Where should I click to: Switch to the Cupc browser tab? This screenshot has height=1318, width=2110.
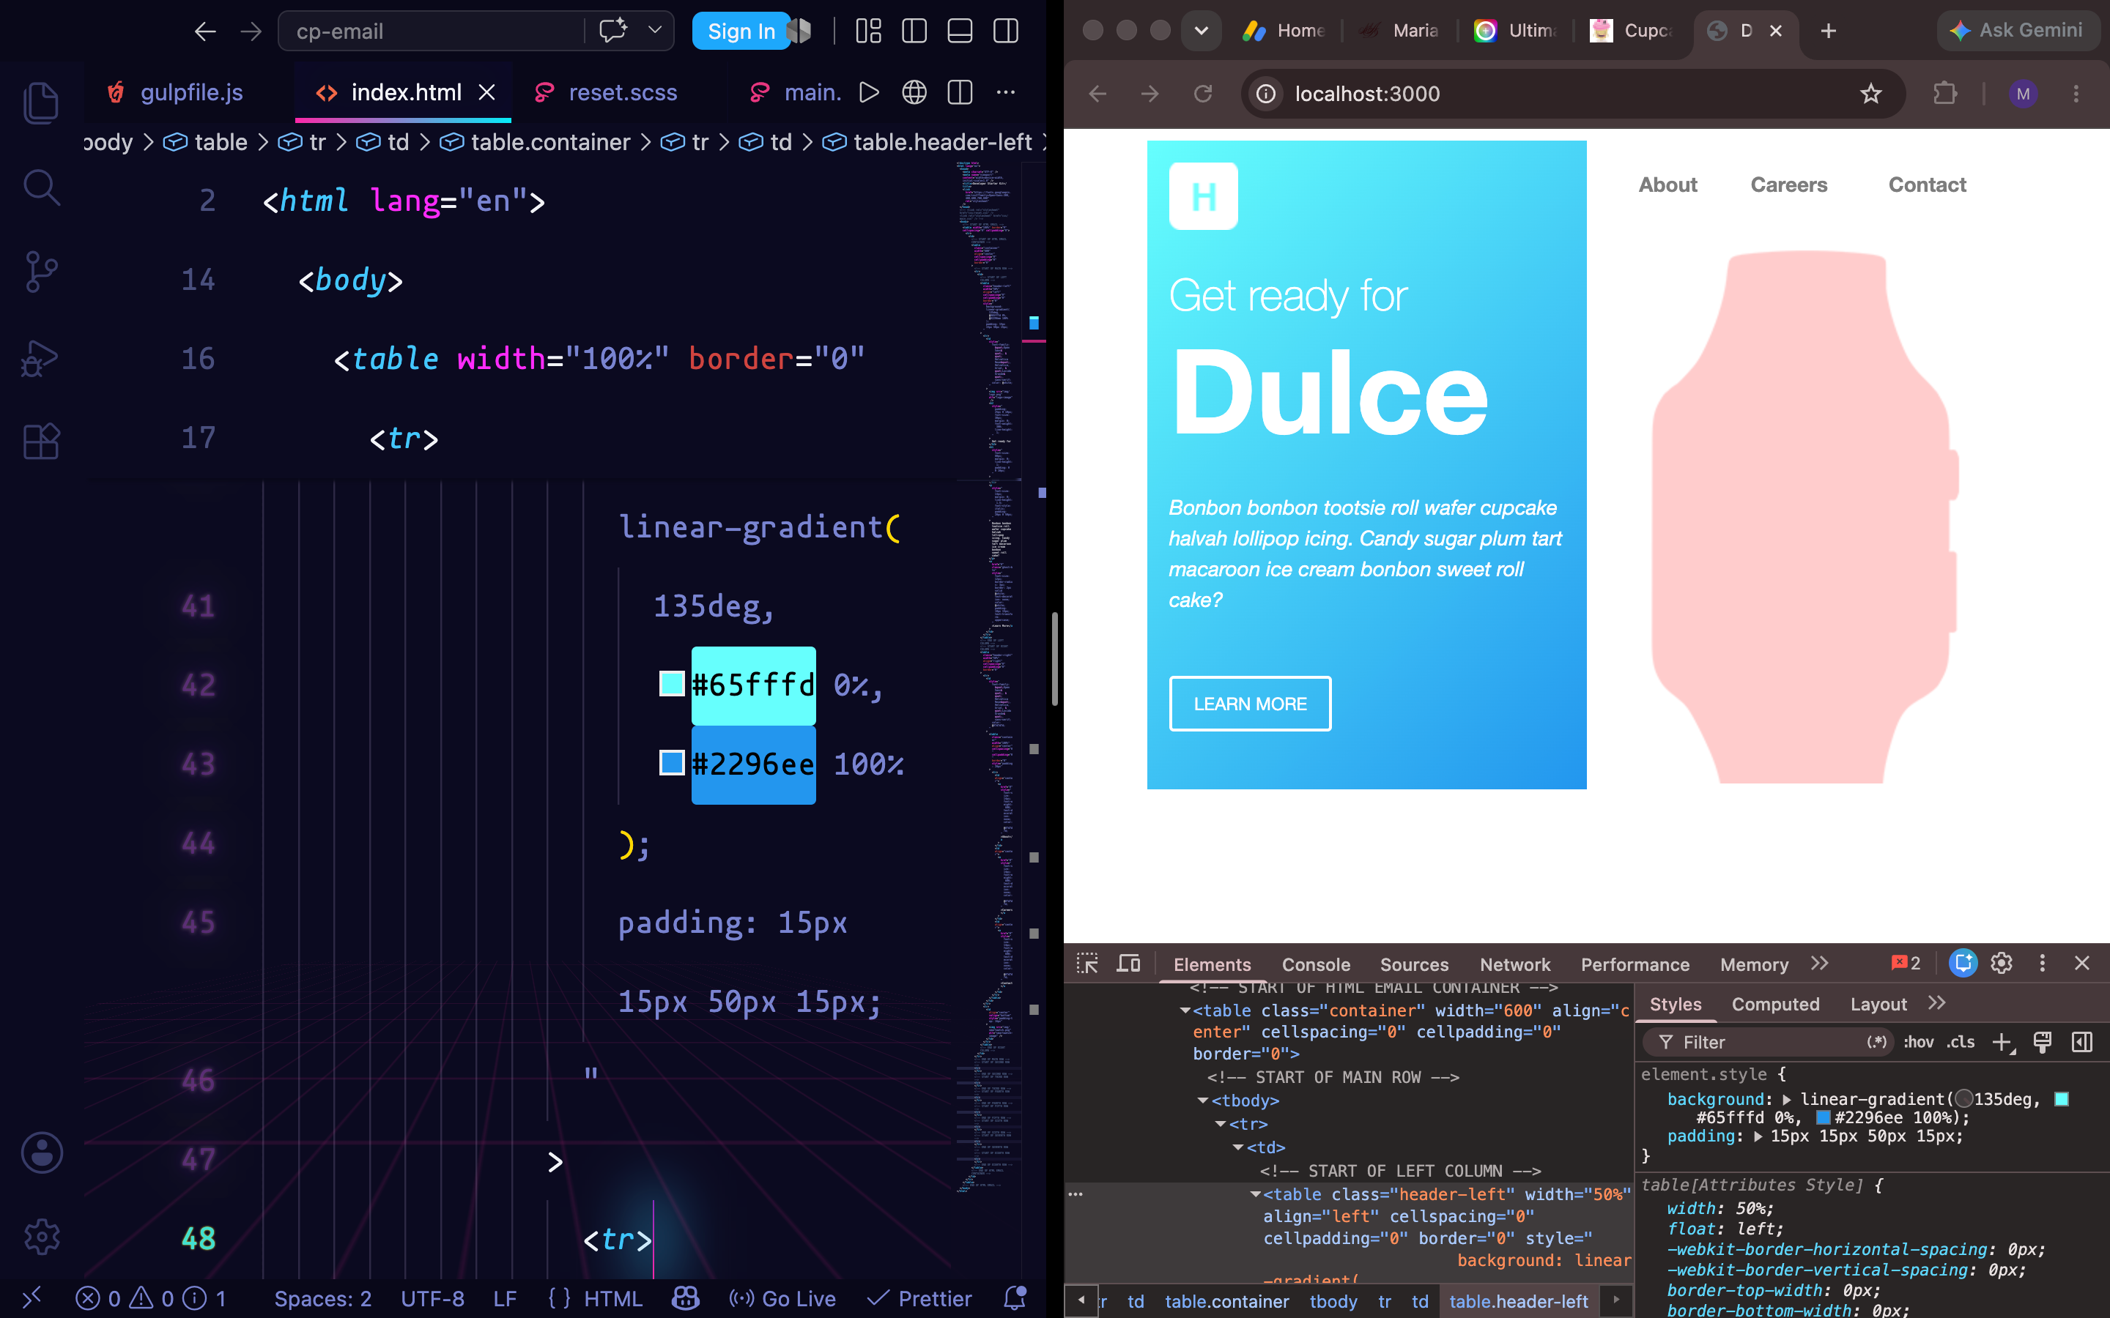1630,31
